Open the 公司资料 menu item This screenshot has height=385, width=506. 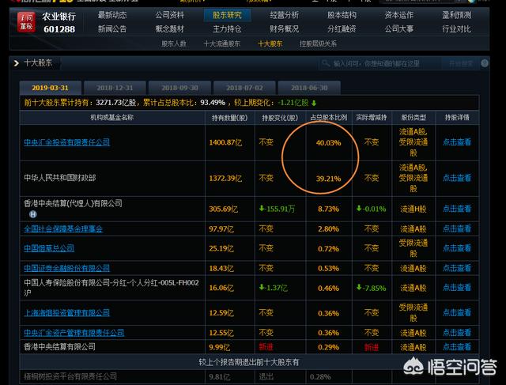pyautogui.click(x=170, y=15)
